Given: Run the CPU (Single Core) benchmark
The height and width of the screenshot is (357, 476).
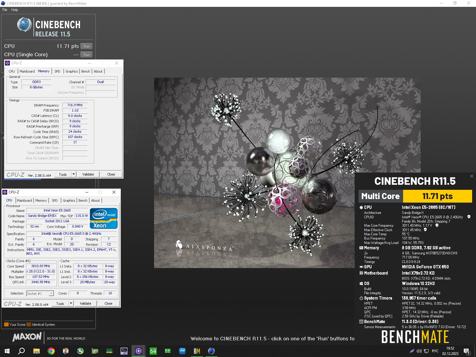Looking at the screenshot, I should click(x=87, y=55).
